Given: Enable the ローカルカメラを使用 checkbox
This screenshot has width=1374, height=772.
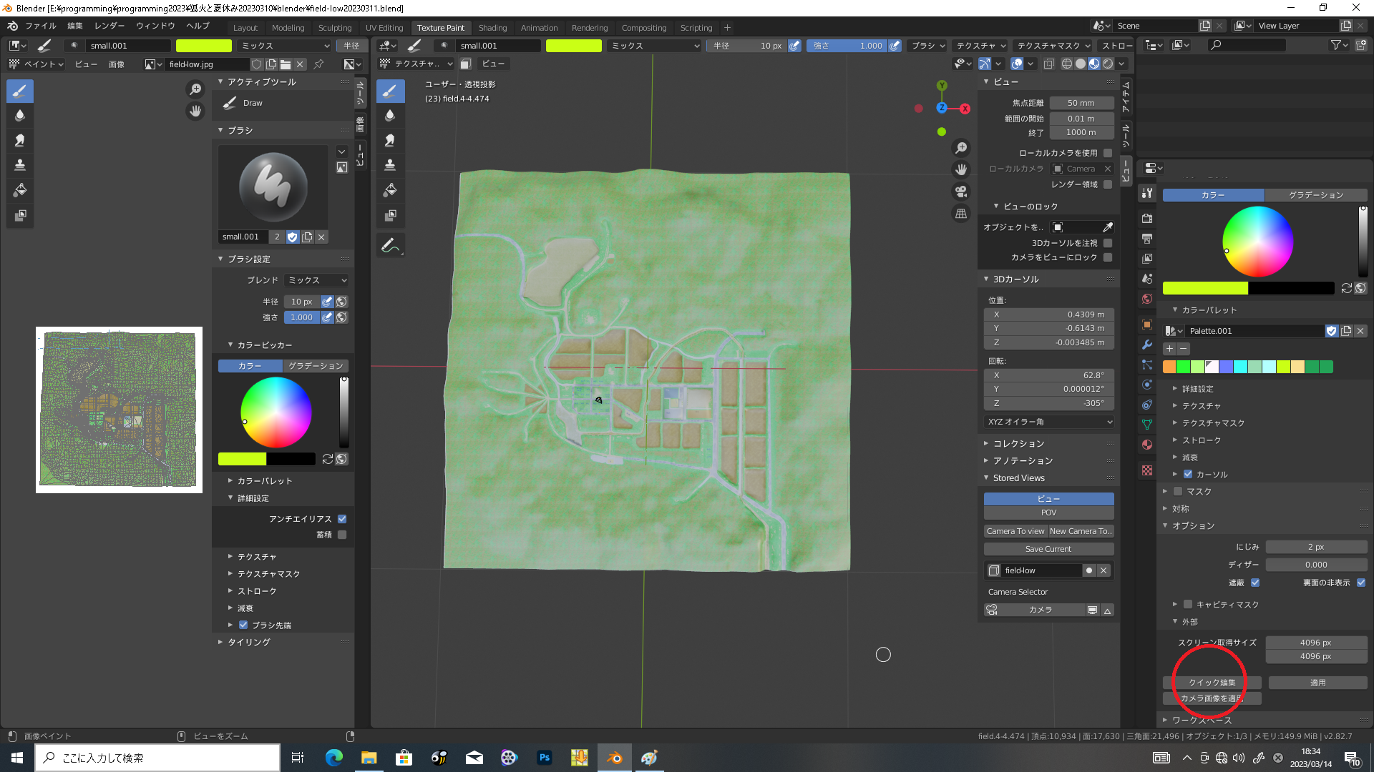Looking at the screenshot, I should (1108, 153).
